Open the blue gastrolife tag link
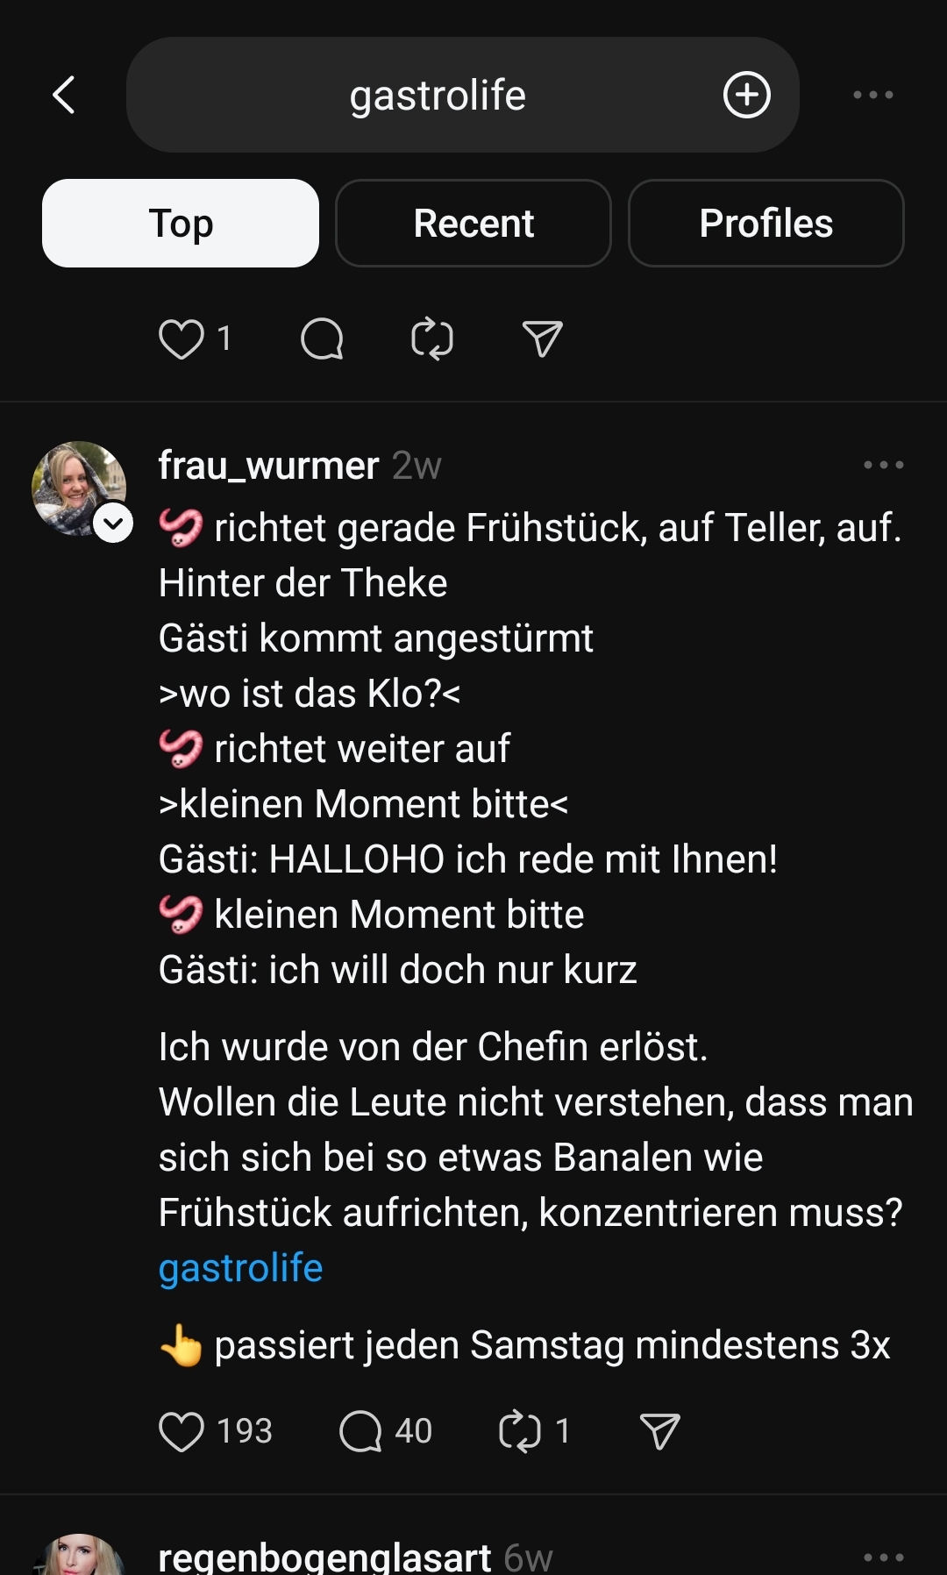The width and height of the screenshot is (947, 1575). (x=241, y=1268)
